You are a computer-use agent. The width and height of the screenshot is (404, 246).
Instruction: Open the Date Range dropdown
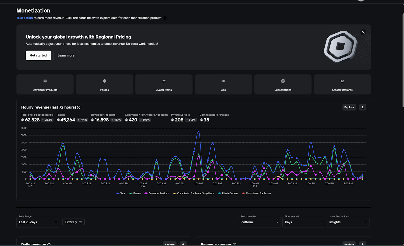pyautogui.click(x=38, y=222)
